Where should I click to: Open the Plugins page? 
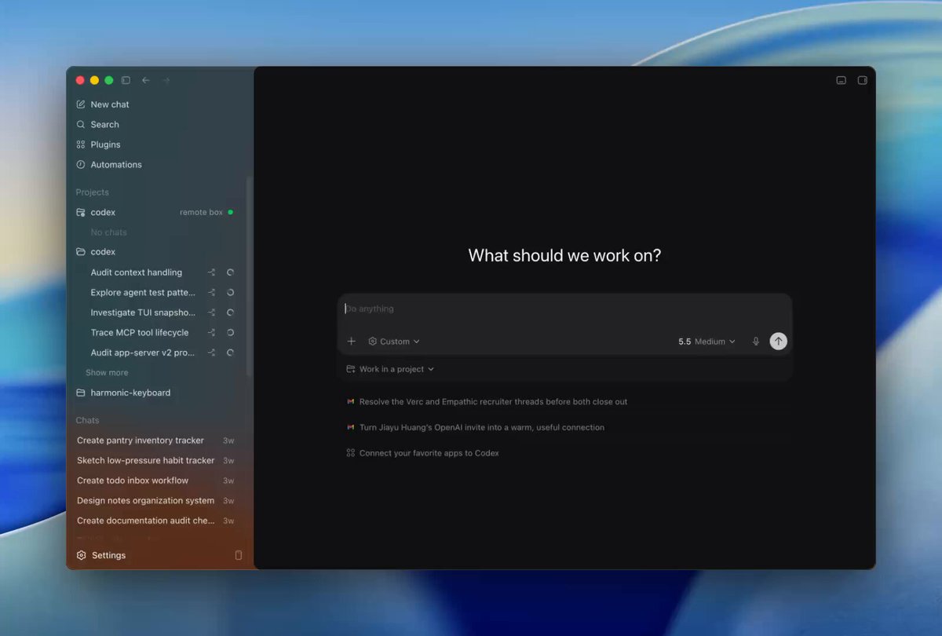105,144
